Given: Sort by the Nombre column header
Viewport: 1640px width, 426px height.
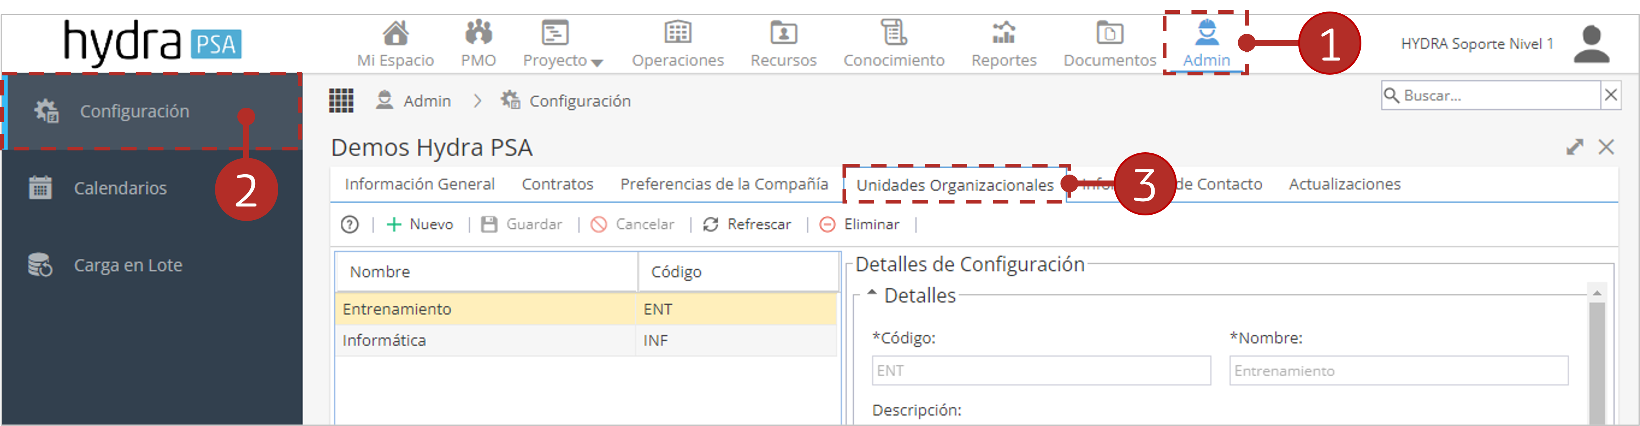Looking at the screenshot, I should coord(487,272).
